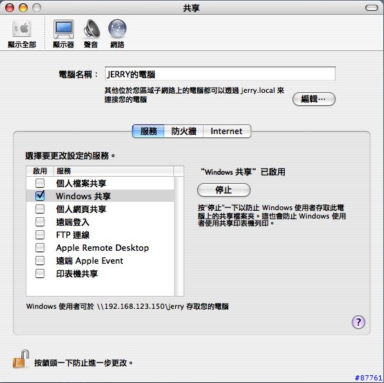This screenshot has width=384, height=383.
Task: Open the Show All (顯示全部) preferences icon
Action: (x=22, y=34)
